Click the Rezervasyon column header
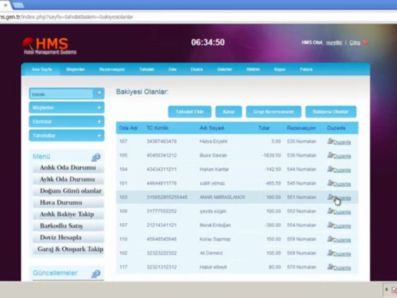Viewport: 397px width, 298px height. [301, 128]
